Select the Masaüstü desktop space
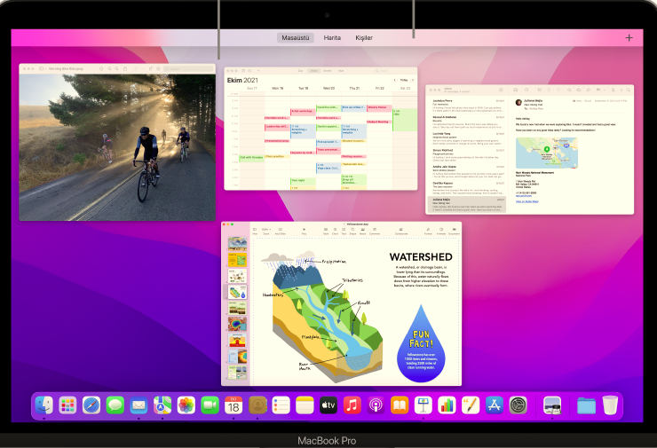 pyautogui.click(x=294, y=38)
